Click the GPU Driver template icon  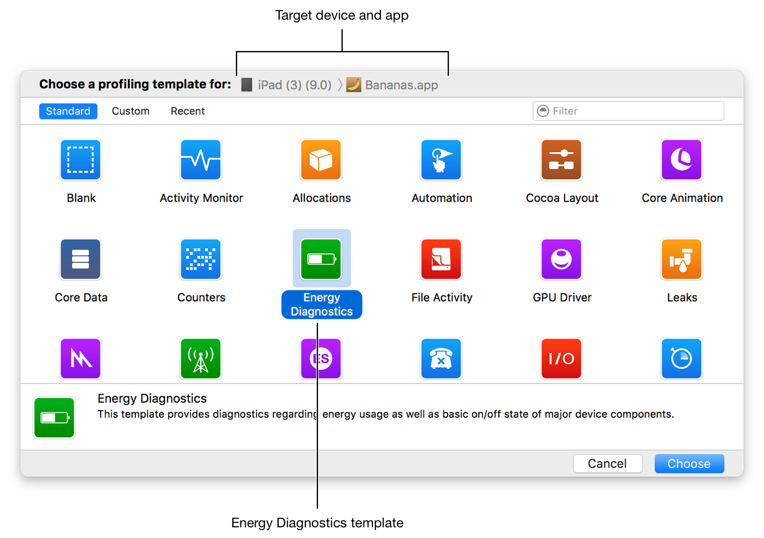click(561, 259)
